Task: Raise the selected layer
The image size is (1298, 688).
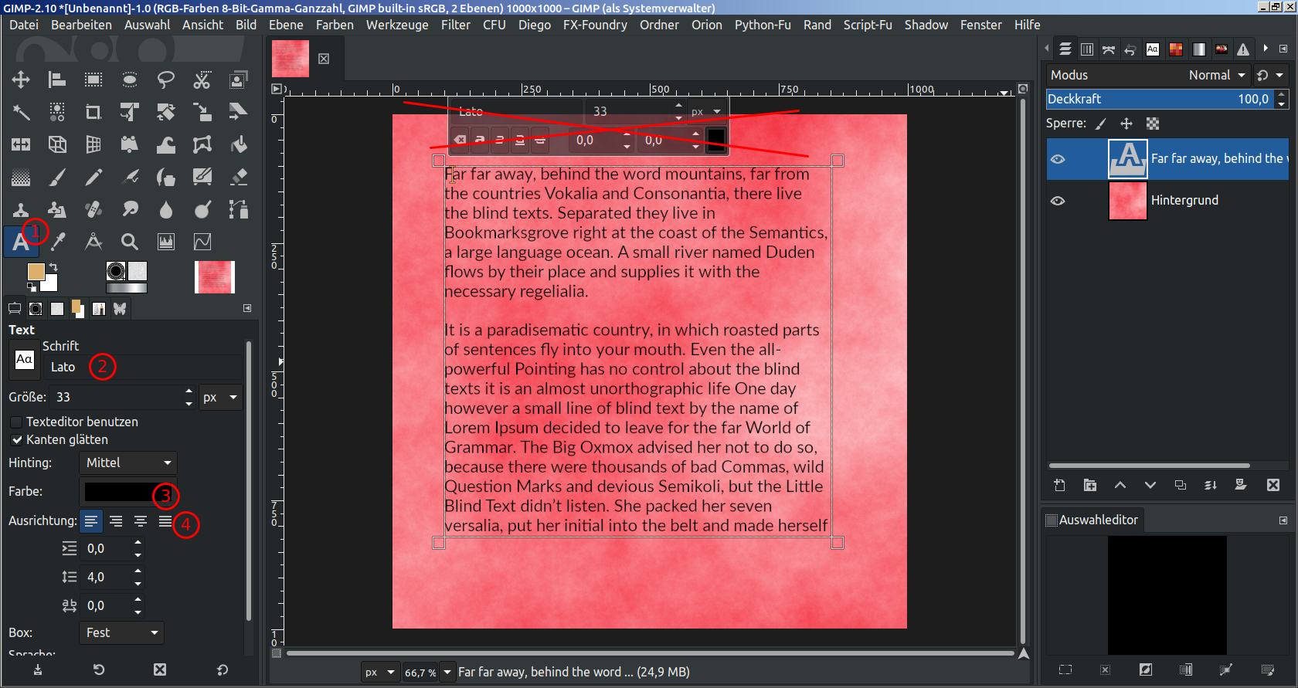Action: 1120,485
